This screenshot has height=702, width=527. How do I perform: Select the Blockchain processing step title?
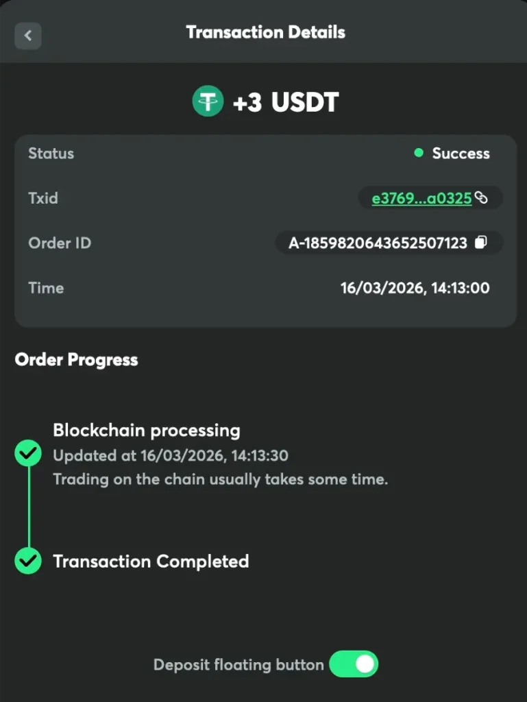pos(147,431)
